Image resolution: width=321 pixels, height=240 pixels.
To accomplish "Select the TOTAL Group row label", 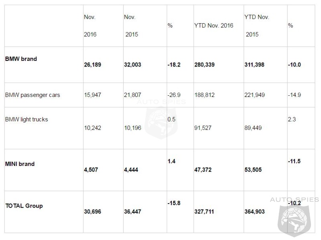I will (24, 206).
